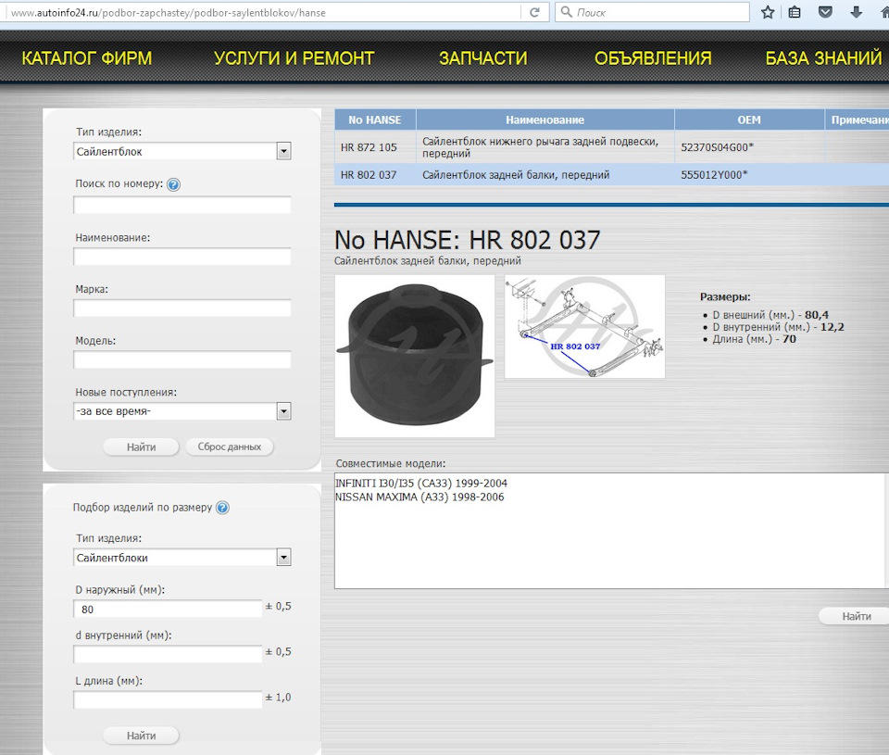This screenshot has width=889, height=755.
Task: Click the bookmark star icon
Action: click(x=767, y=13)
